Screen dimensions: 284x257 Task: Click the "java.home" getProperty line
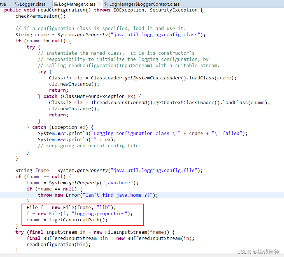pos(82,183)
